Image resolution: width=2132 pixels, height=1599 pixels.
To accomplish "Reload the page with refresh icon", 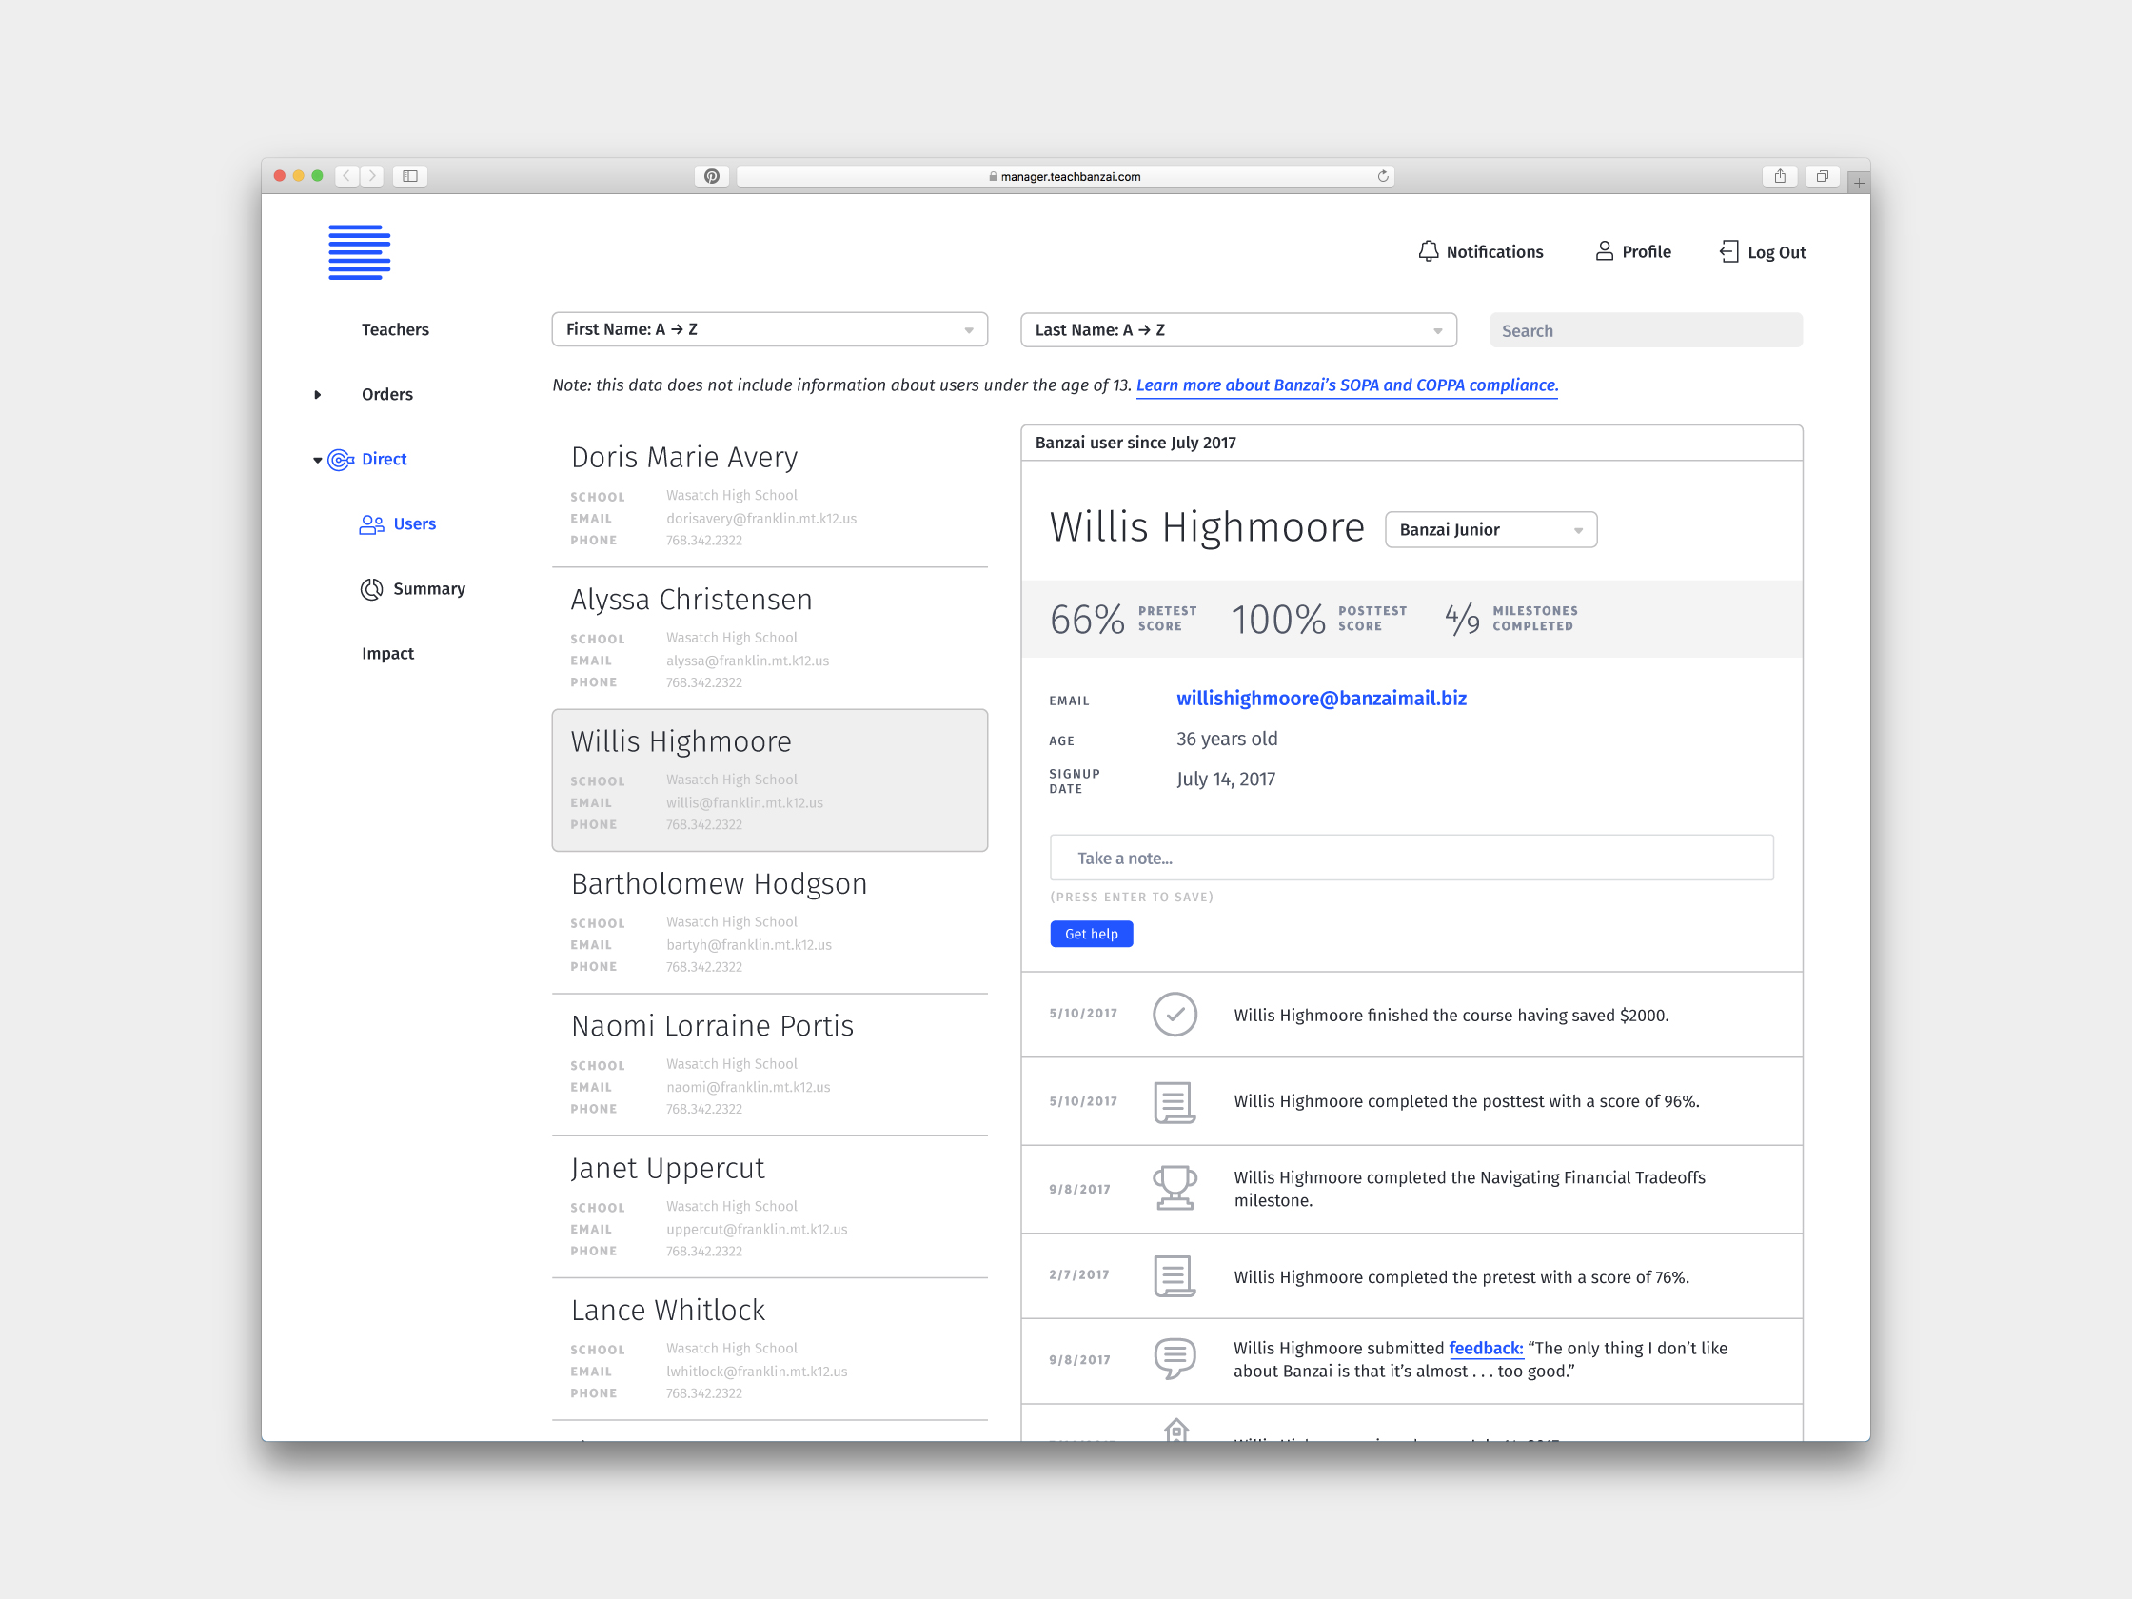I will [1383, 175].
